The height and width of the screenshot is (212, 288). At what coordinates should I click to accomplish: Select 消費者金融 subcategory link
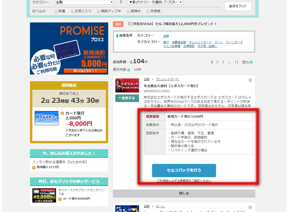179,42
